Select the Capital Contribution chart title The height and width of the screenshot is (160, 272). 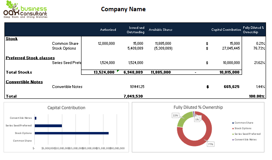point(66,108)
